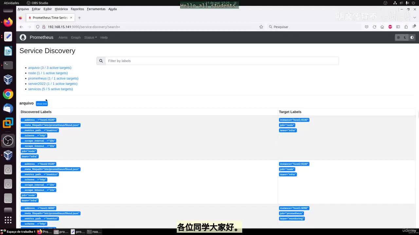Open the network status indicator
Viewport: 419px width, 235px height.
pyautogui.click(x=395, y=3)
